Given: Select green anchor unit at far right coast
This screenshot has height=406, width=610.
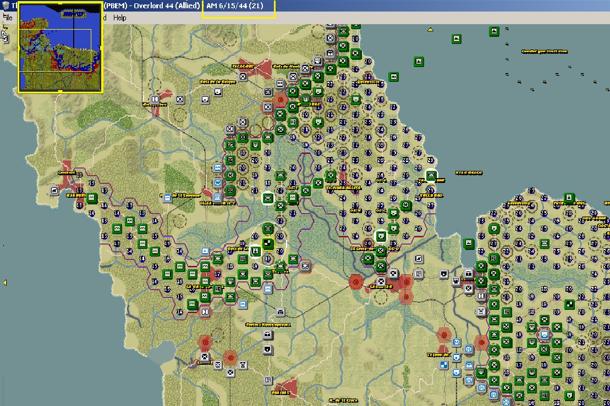Looking at the screenshot, I should click(x=569, y=197).
